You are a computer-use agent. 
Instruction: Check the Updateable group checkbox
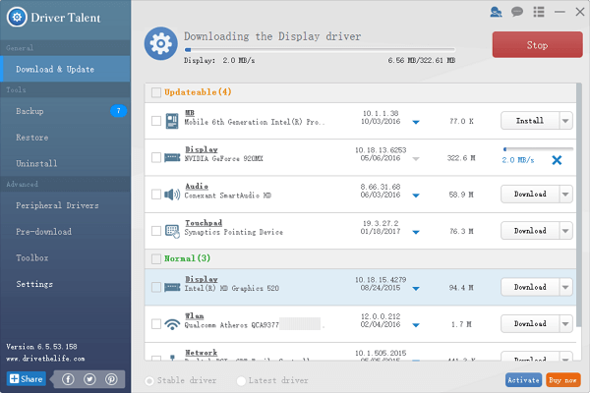point(156,92)
